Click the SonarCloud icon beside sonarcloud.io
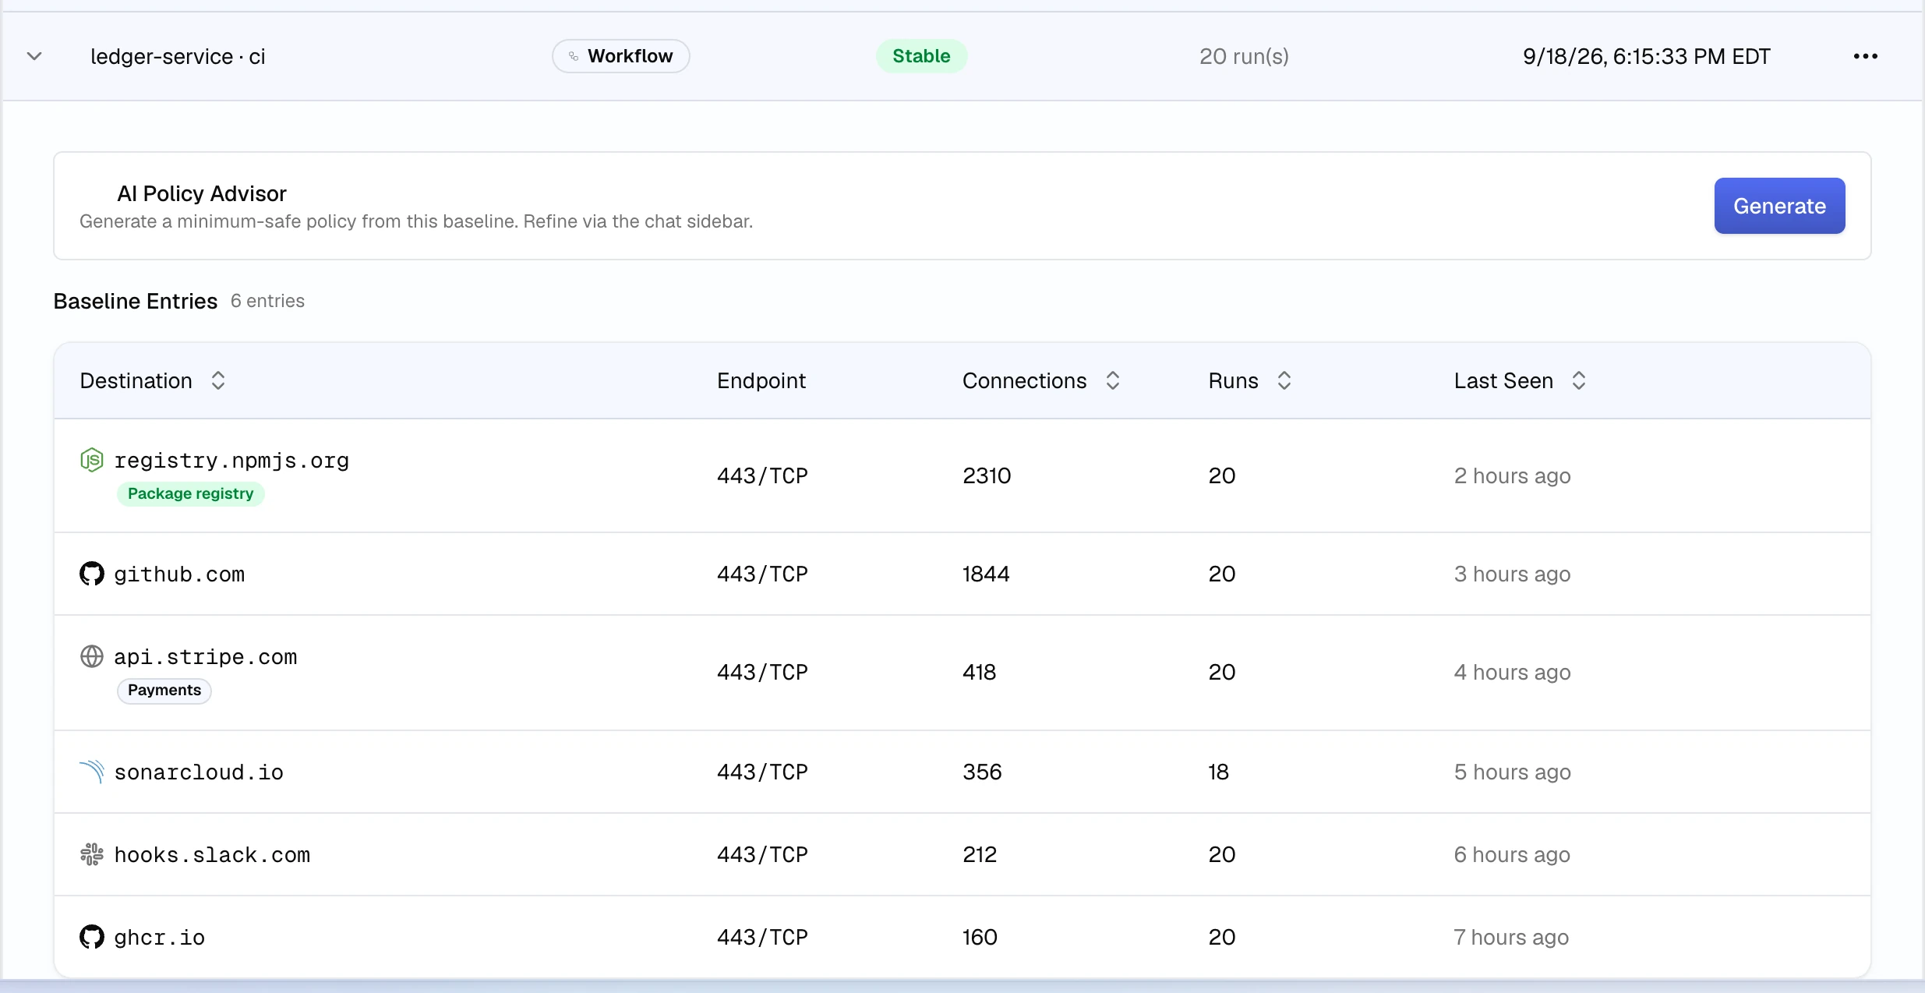 coord(92,772)
